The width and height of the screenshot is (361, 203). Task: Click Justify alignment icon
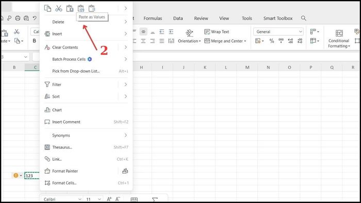162,41
